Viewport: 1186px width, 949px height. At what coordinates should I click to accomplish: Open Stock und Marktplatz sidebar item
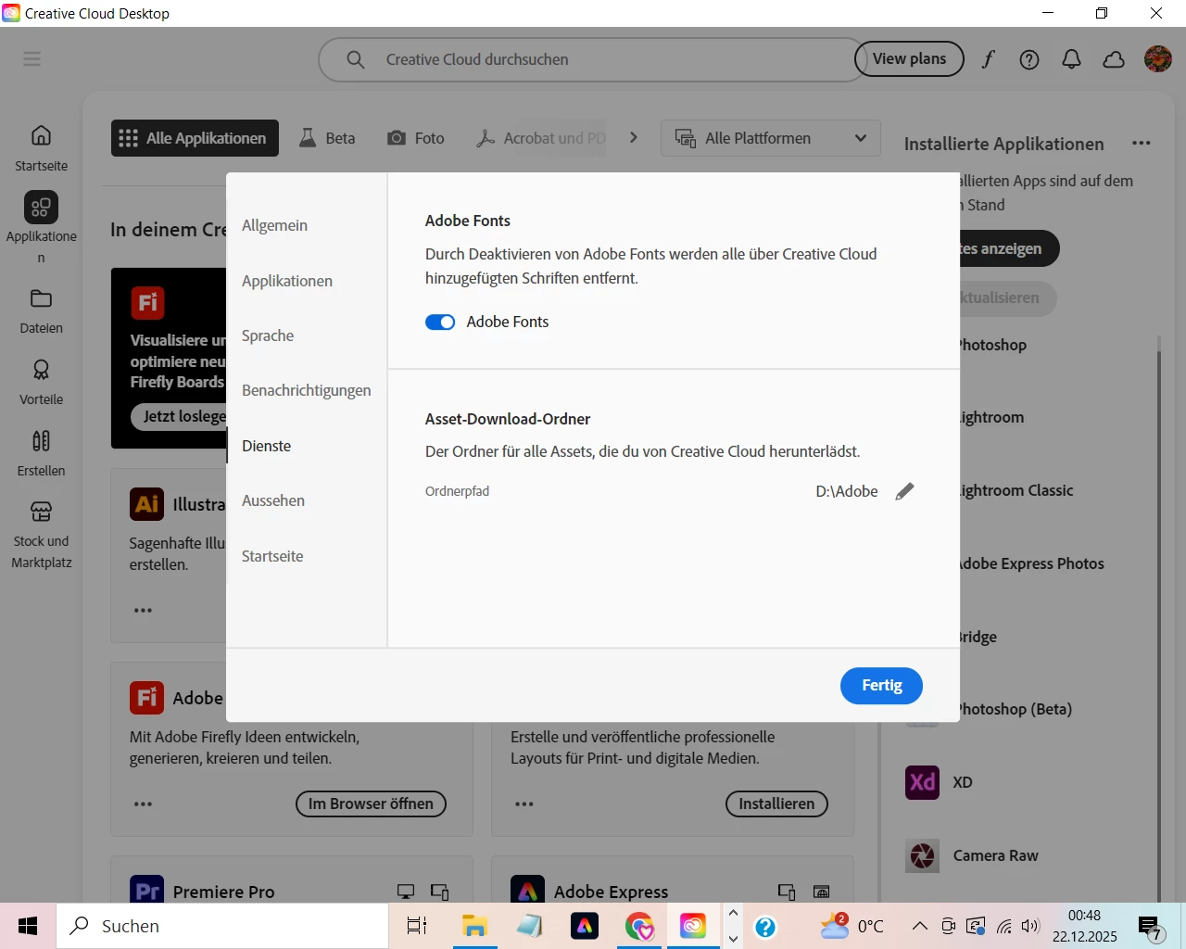pyautogui.click(x=41, y=535)
